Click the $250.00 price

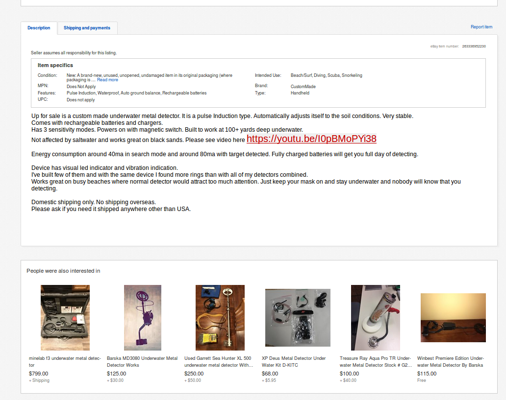194,374
